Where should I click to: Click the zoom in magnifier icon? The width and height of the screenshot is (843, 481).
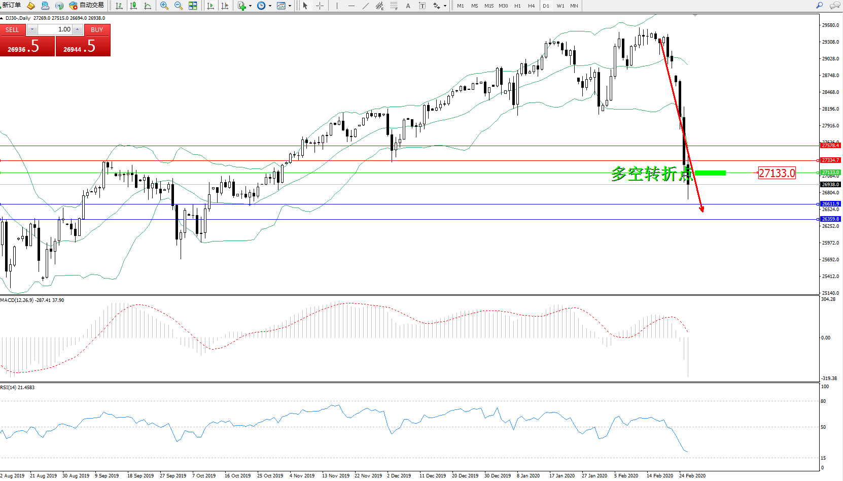pos(164,6)
